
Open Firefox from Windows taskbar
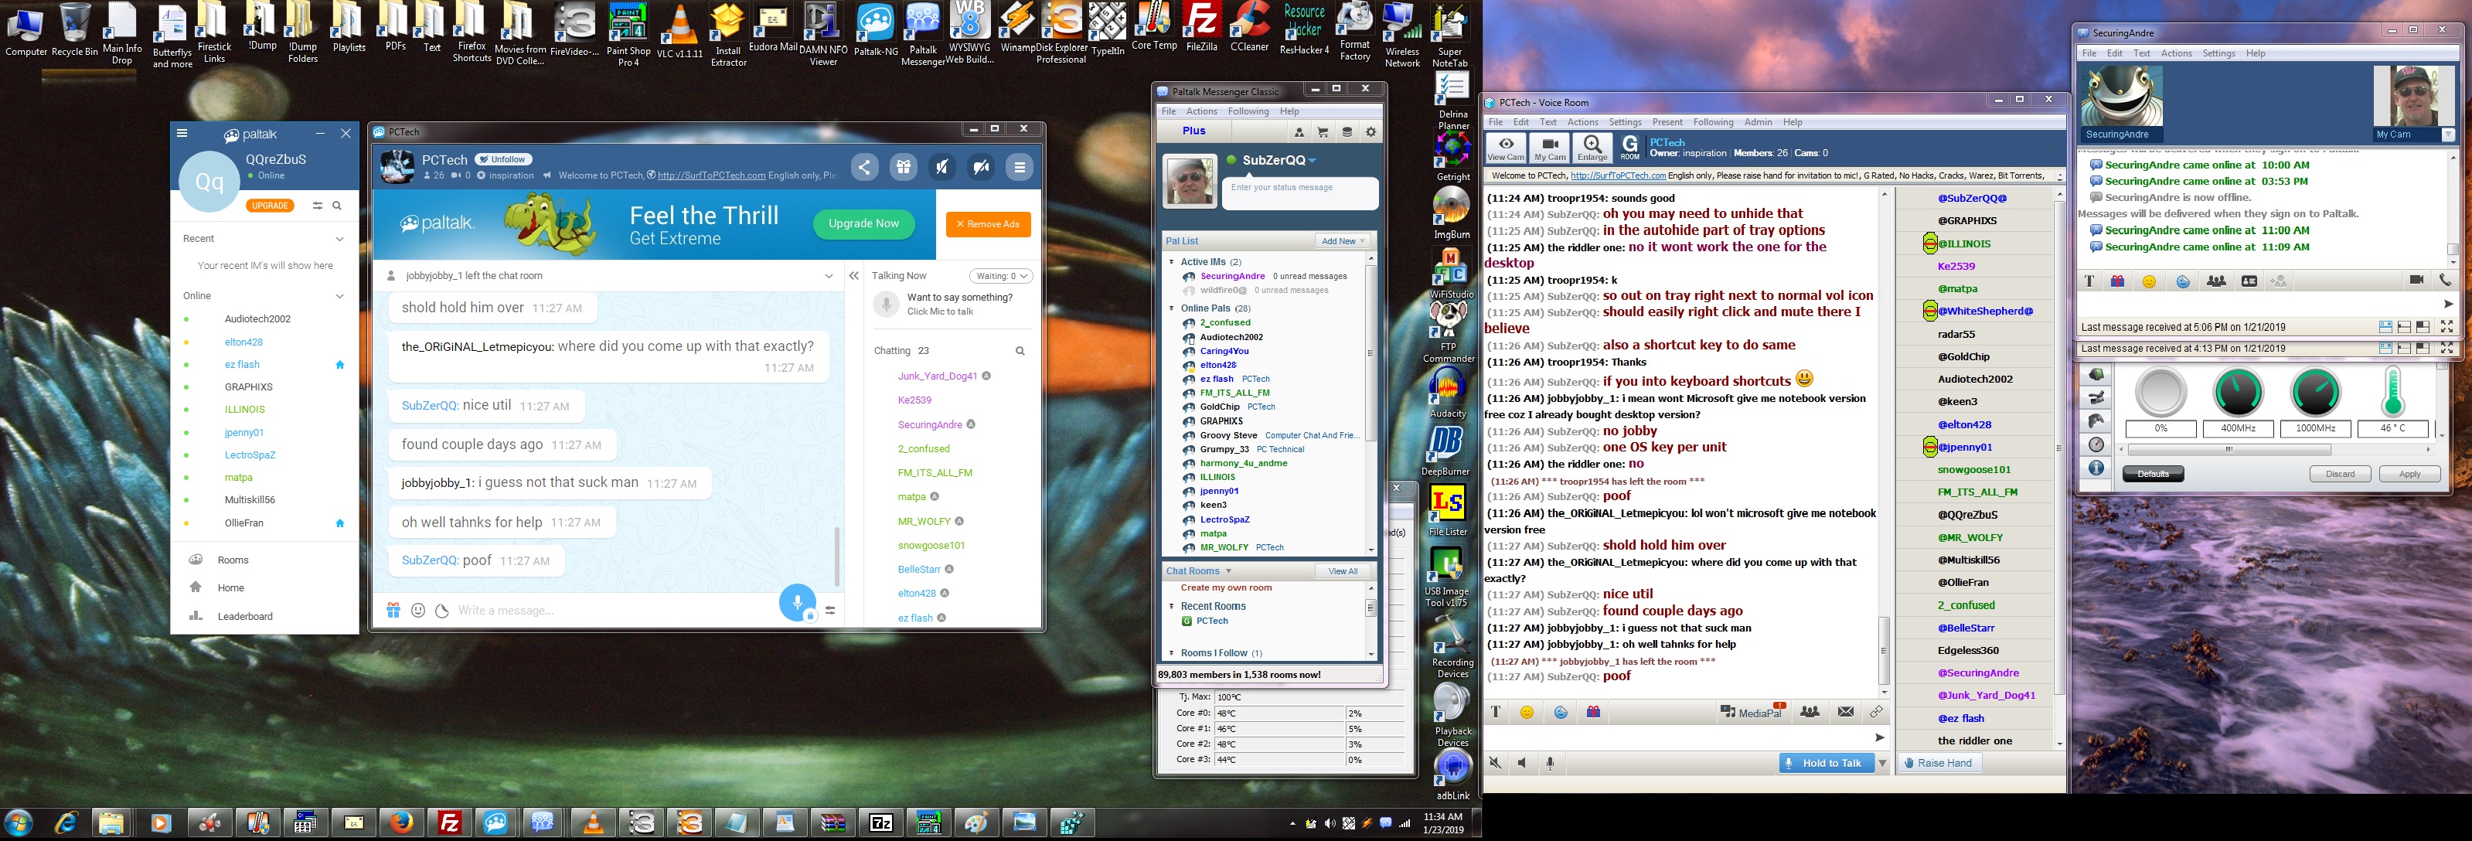pyautogui.click(x=401, y=822)
